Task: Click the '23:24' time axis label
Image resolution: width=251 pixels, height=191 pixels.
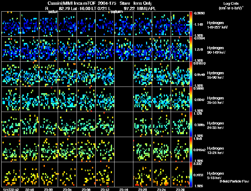Action: click(x=161, y=189)
